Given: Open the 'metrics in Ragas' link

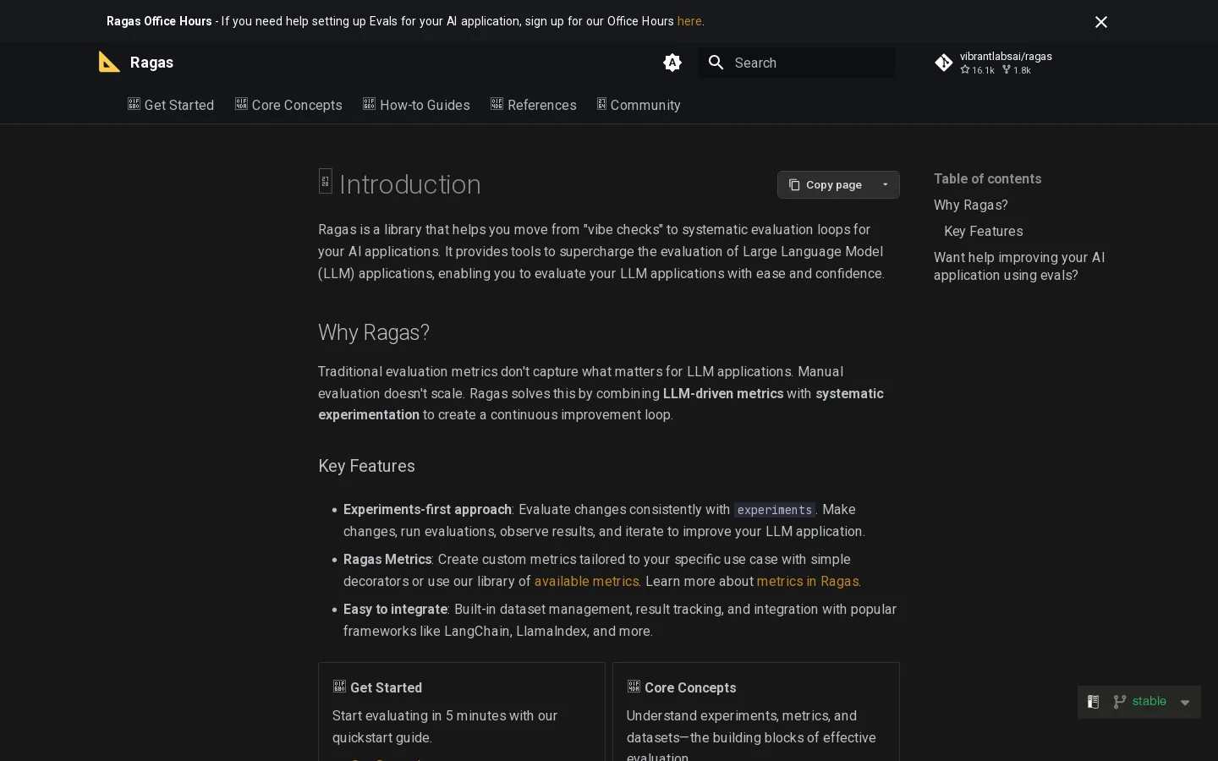Looking at the screenshot, I should [808, 582].
